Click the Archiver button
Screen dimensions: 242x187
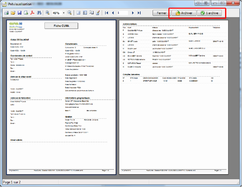point(184,13)
